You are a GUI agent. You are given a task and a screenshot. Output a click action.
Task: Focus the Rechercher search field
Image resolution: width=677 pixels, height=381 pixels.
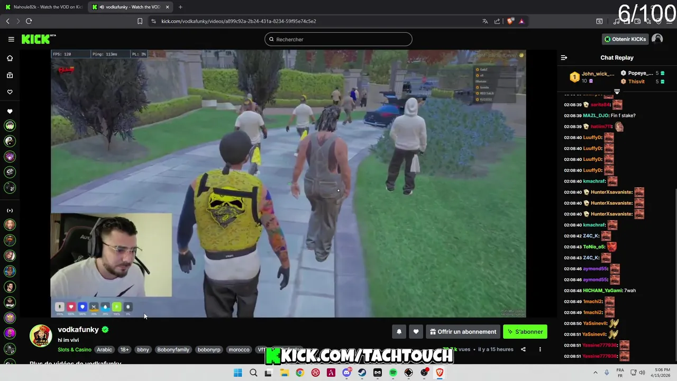point(338,39)
